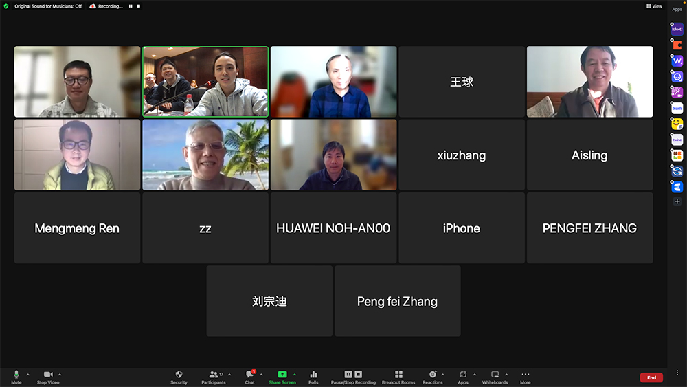Viewport: 687px width, 387px height.
Task: Select the 王球 participant tile
Action: coord(462,82)
